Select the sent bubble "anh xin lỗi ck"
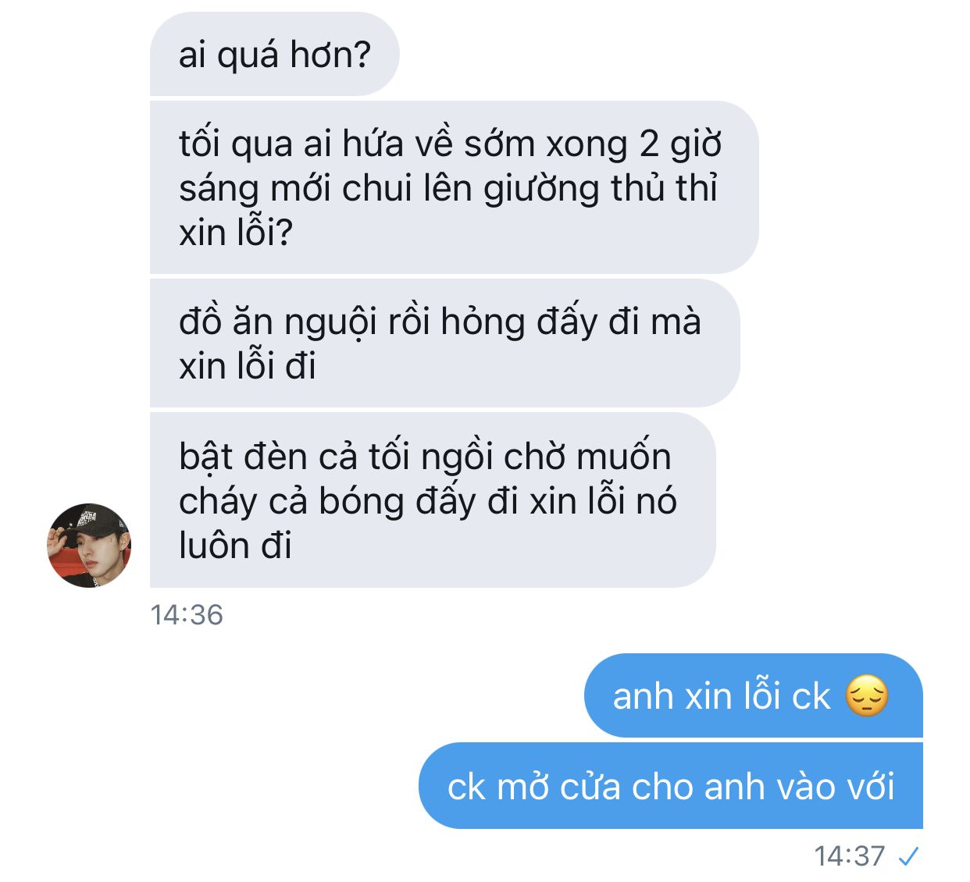This screenshot has width=970, height=882. point(754,695)
